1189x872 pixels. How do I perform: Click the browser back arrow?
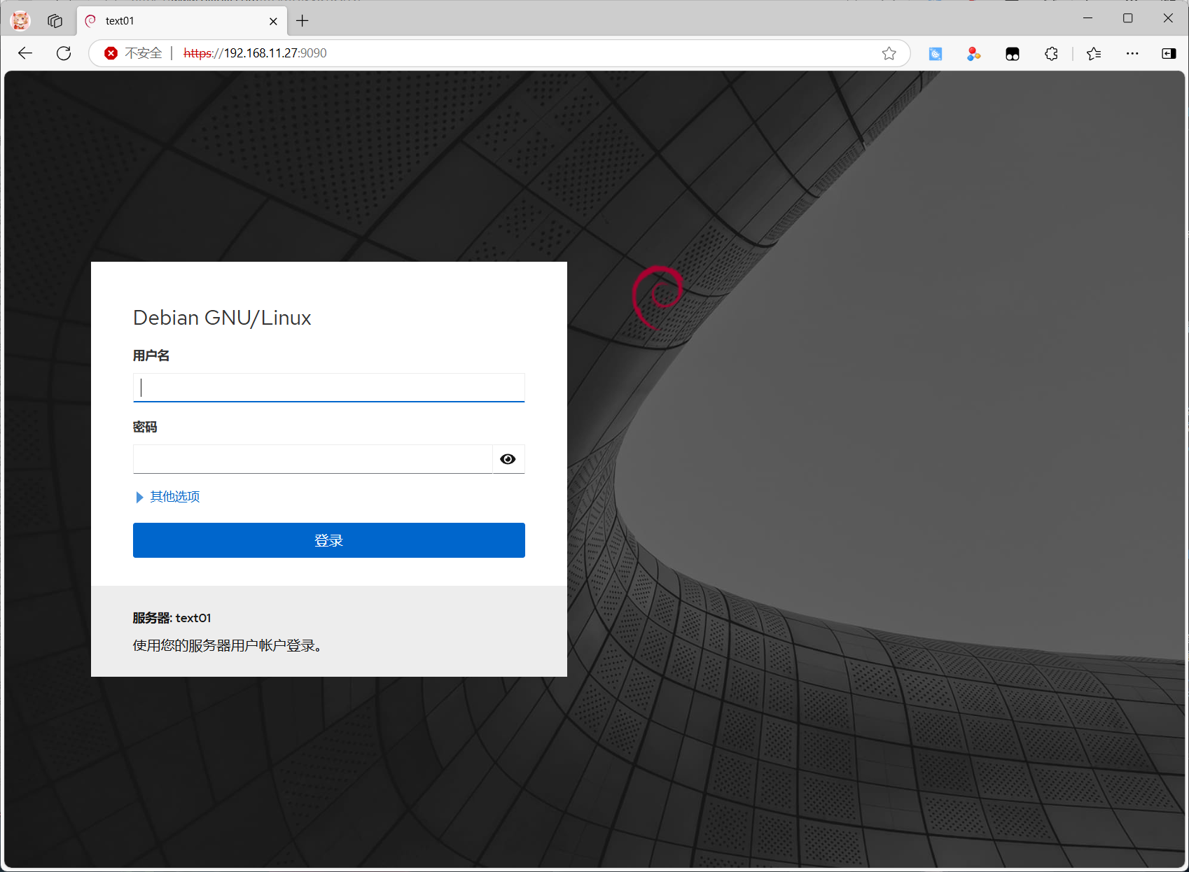pyautogui.click(x=25, y=53)
